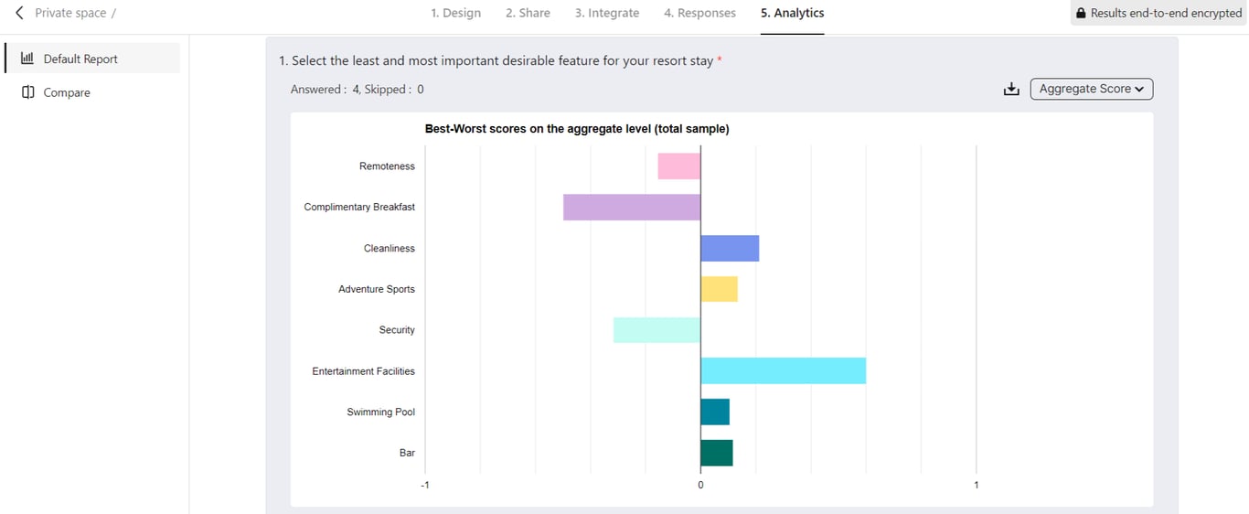Switch to the Design tab
1249x514 pixels.
pyautogui.click(x=455, y=13)
